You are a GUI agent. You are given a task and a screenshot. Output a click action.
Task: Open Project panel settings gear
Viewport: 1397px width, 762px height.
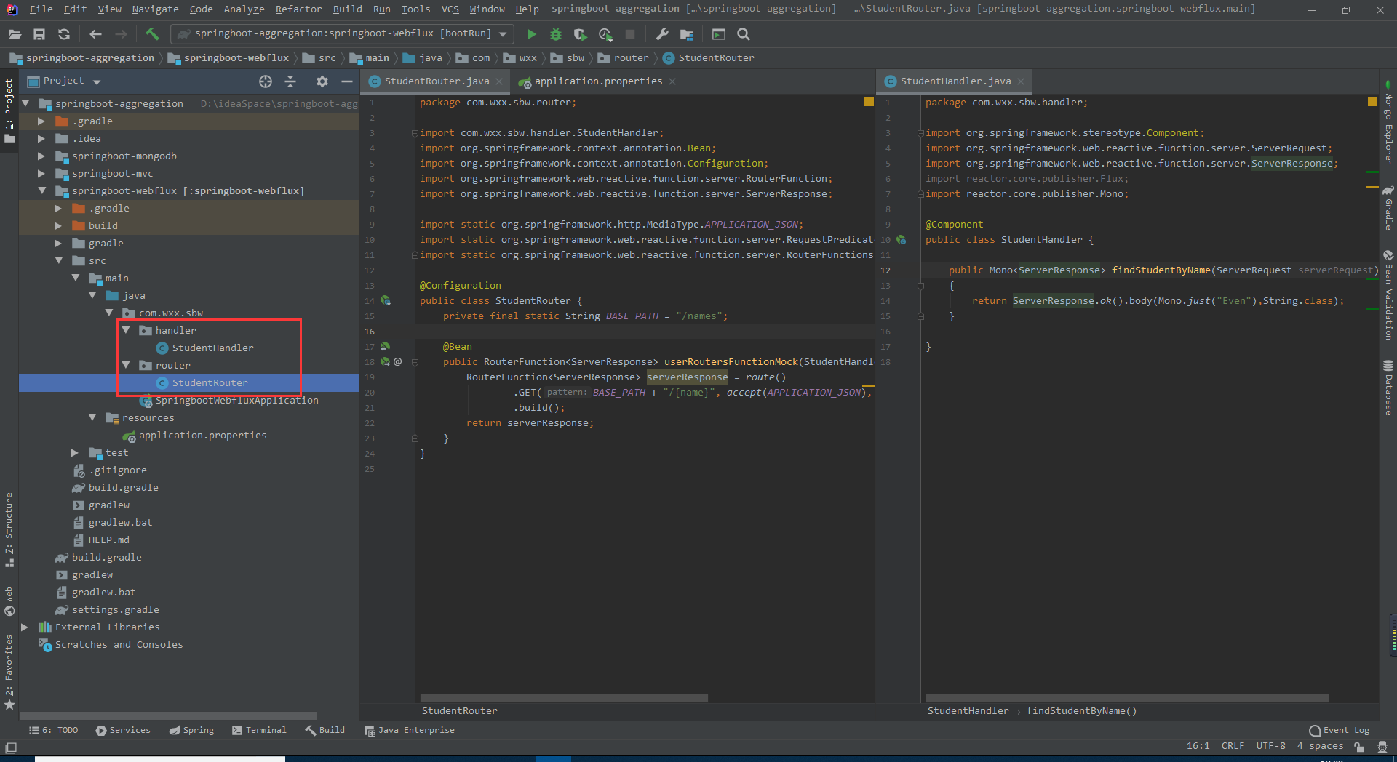pos(322,81)
